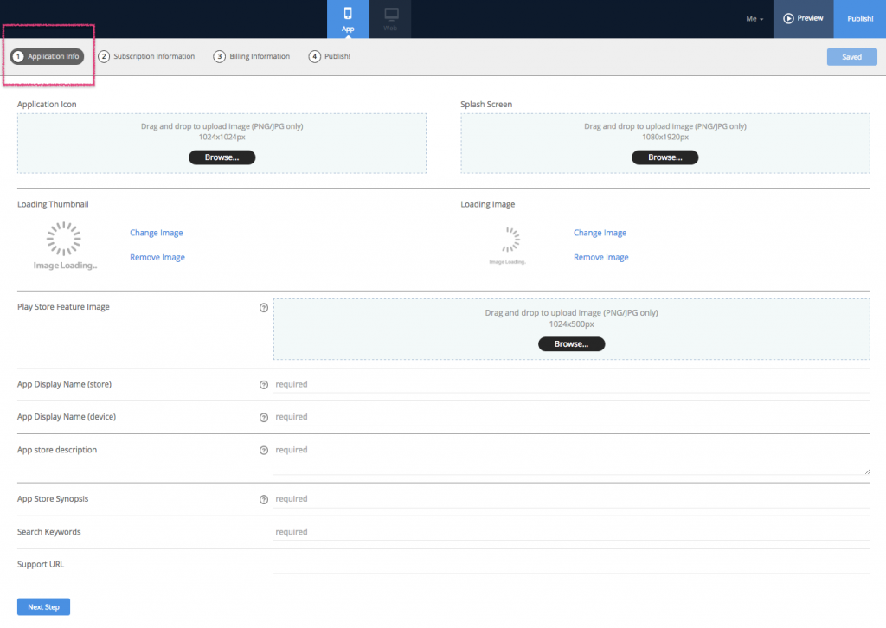Open the Billing Information step
Image resolution: width=886 pixels, height=628 pixels.
click(x=254, y=56)
